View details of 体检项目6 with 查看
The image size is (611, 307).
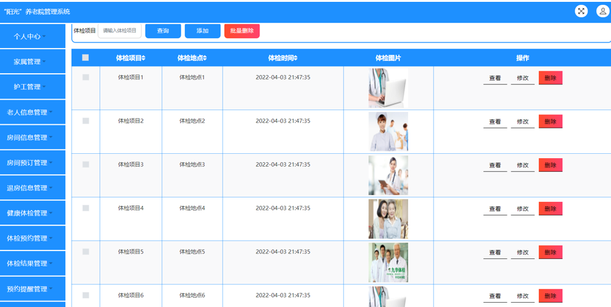tap(495, 296)
